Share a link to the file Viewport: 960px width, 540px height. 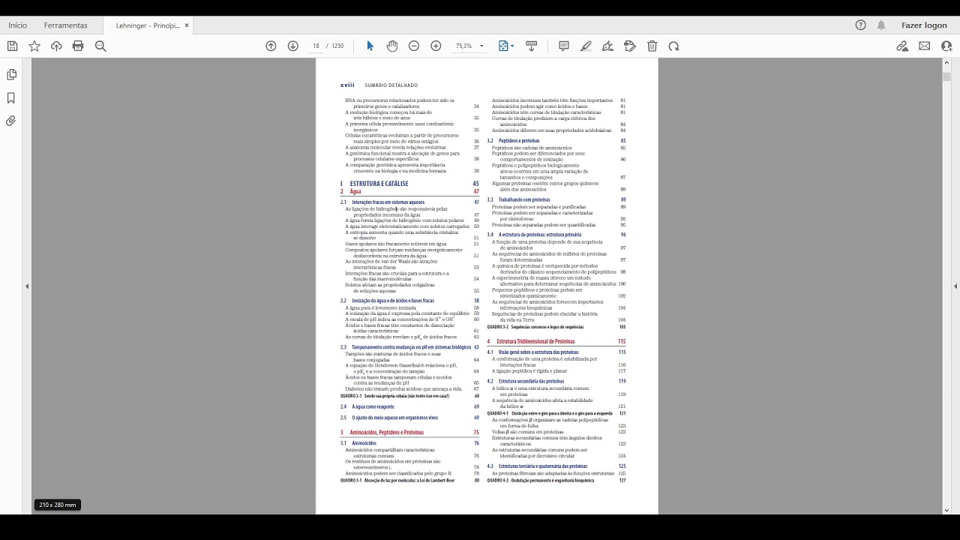click(902, 46)
